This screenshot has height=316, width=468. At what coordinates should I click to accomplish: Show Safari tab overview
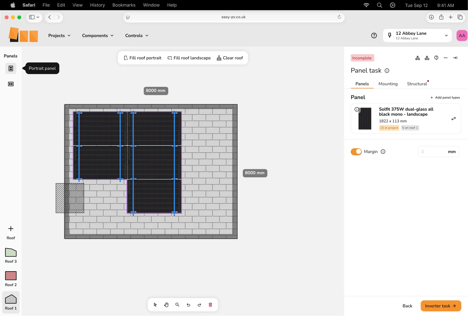(x=460, y=17)
